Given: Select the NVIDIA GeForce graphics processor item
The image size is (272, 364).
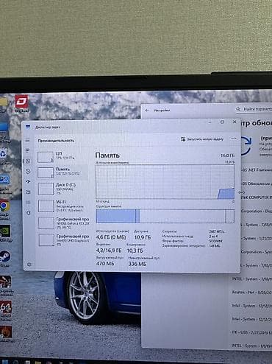Looking at the screenshot, I should (63, 223).
